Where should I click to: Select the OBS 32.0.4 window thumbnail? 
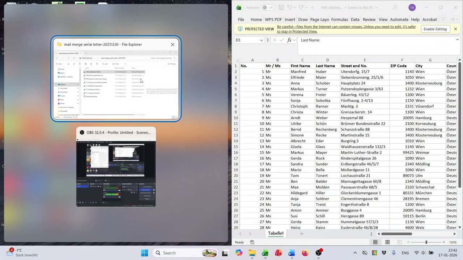coord(116,167)
